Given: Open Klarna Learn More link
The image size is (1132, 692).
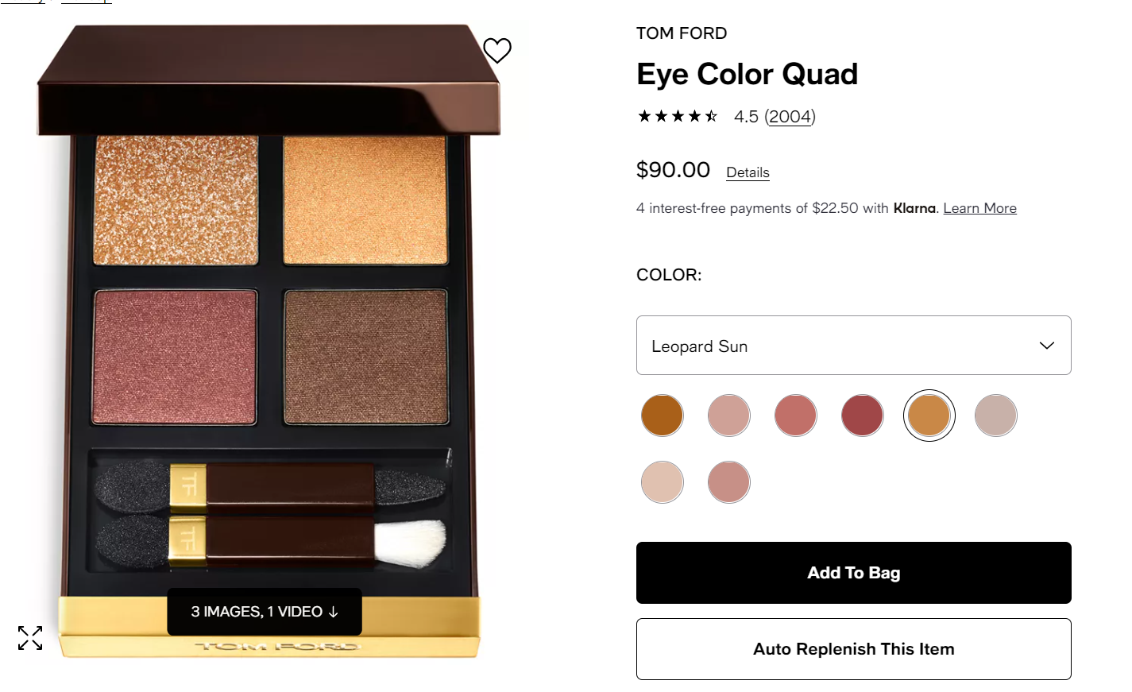Looking at the screenshot, I should pyautogui.click(x=979, y=208).
